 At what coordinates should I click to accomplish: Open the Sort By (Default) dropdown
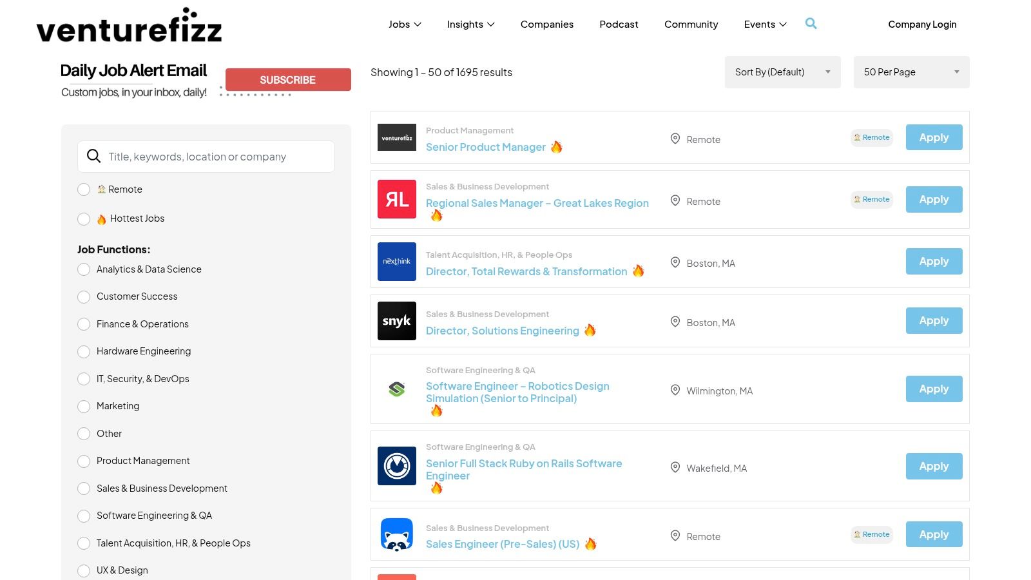pos(783,72)
